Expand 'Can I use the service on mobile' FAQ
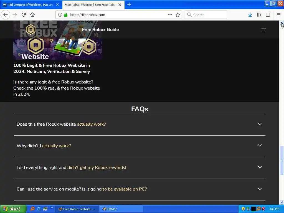 click(x=140, y=189)
